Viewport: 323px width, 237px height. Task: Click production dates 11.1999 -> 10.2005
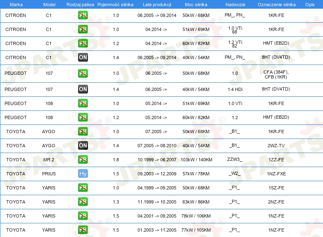[157, 202]
